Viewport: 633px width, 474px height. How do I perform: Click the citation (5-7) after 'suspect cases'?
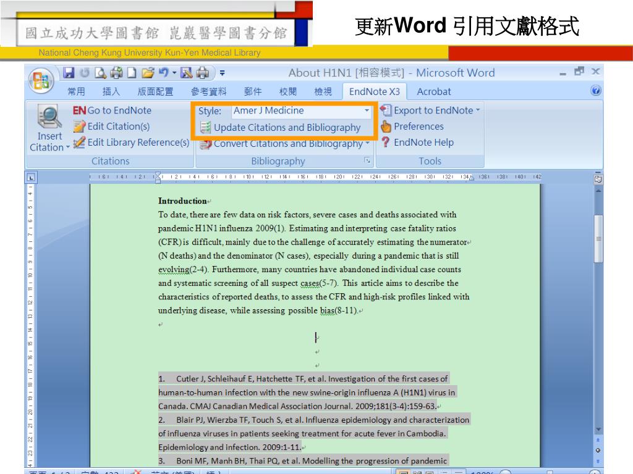pos(328,283)
